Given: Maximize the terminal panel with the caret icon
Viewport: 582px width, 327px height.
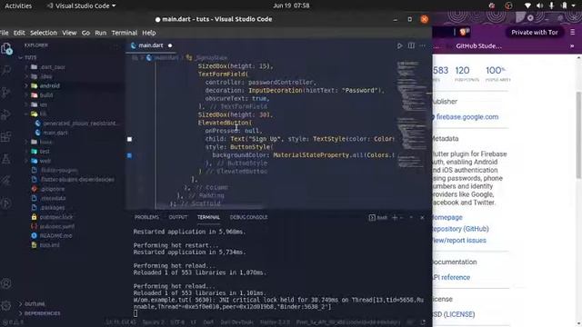Looking at the screenshot, I should pos(411,218).
